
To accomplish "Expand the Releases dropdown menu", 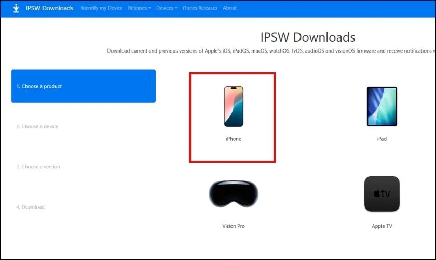I will click(139, 8).
